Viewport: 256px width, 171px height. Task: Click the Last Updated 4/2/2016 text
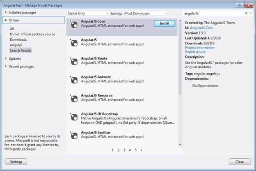(x=203, y=38)
